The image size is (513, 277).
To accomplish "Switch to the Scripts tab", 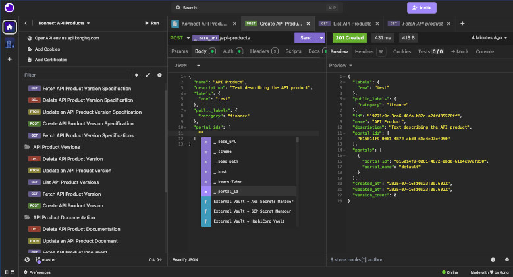I will tap(293, 51).
